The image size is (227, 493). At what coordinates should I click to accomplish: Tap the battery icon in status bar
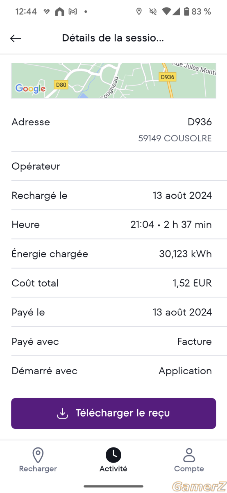187,12
